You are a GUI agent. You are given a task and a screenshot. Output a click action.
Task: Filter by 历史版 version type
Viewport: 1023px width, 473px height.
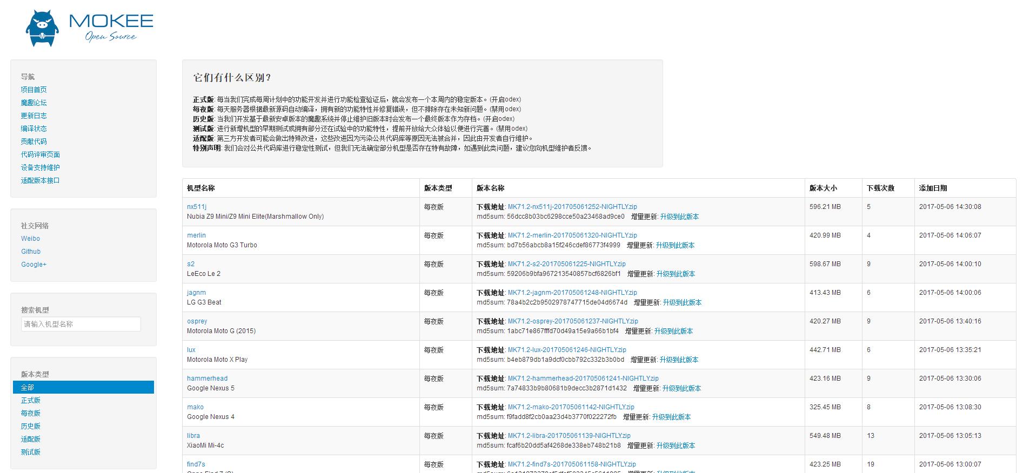click(x=31, y=426)
